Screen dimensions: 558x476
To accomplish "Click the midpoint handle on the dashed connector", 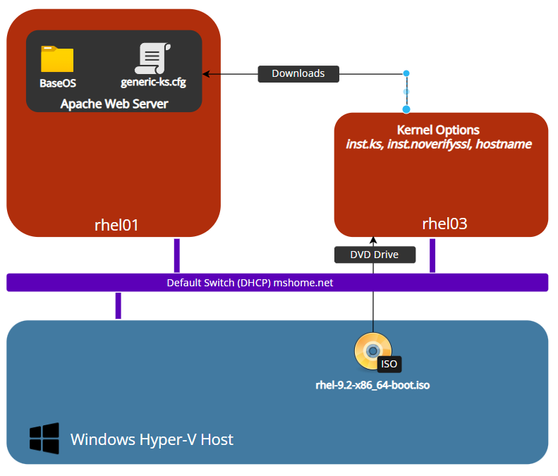I will (x=406, y=92).
